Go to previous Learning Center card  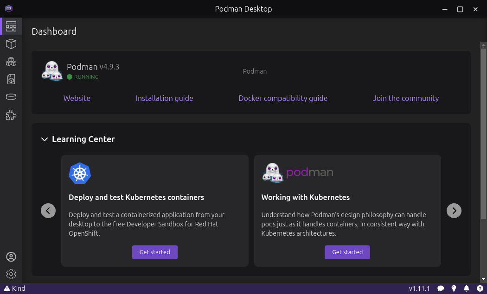coord(48,211)
